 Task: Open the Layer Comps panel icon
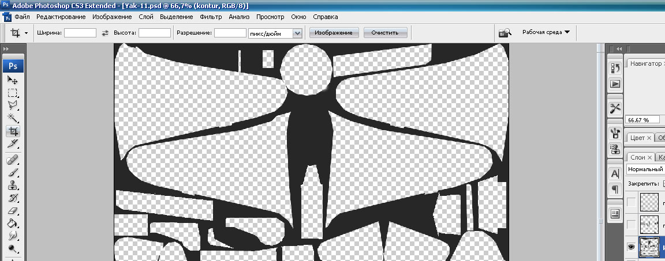615,214
